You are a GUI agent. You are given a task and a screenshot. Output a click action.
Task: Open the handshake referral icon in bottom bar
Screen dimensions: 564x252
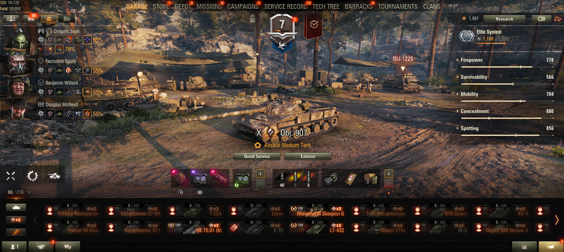click(41, 247)
